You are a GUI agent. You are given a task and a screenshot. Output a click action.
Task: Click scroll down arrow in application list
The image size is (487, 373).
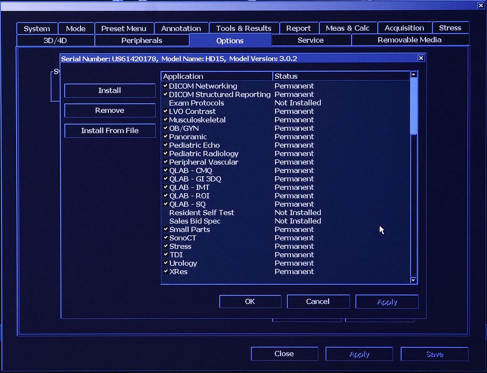[413, 280]
